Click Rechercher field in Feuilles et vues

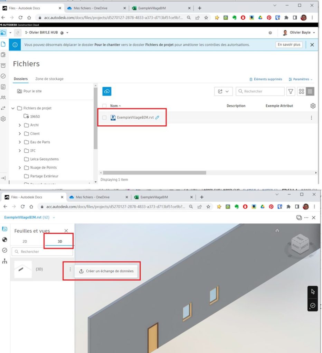42,251
